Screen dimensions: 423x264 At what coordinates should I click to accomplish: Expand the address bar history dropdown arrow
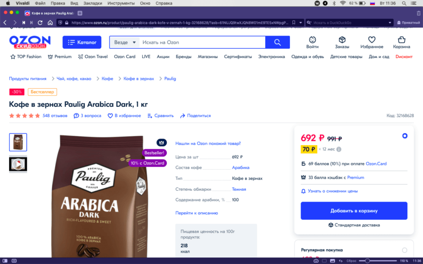coord(301,23)
